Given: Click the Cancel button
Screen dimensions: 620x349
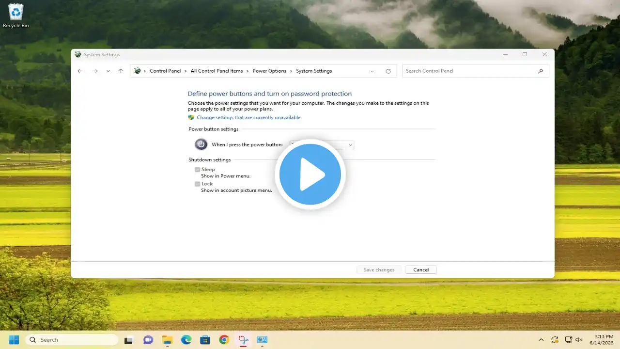Looking at the screenshot, I should tap(421, 270).
